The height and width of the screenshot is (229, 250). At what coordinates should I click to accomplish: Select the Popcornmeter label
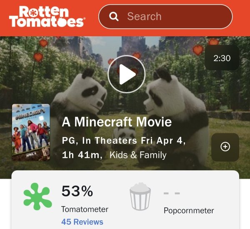coord(189,211)
